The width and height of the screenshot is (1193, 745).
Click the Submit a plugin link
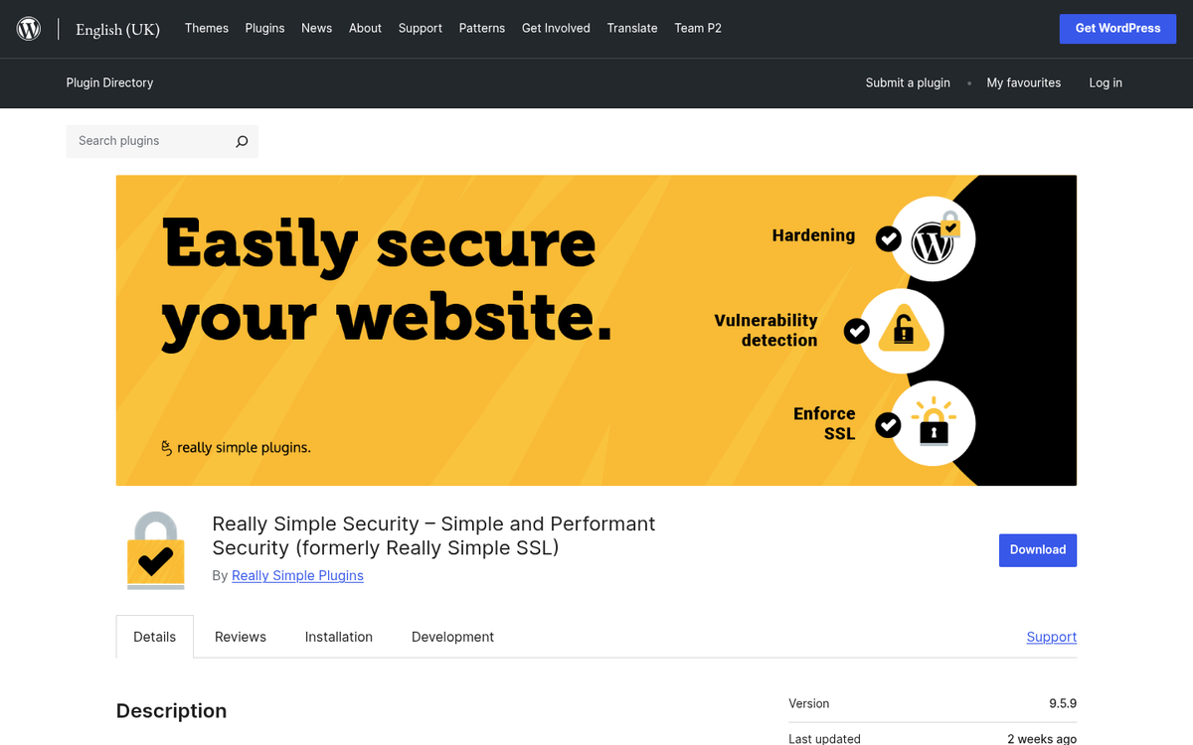[907, 82]
